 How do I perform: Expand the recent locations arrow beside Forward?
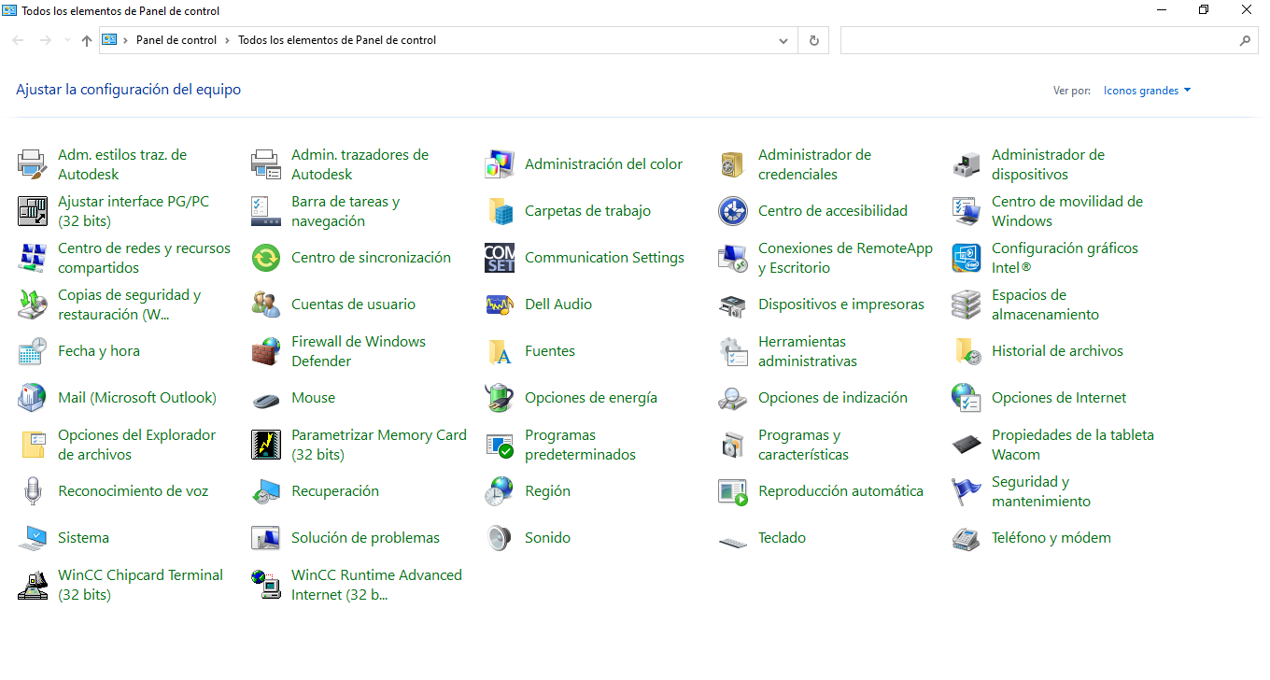[67, 40]
